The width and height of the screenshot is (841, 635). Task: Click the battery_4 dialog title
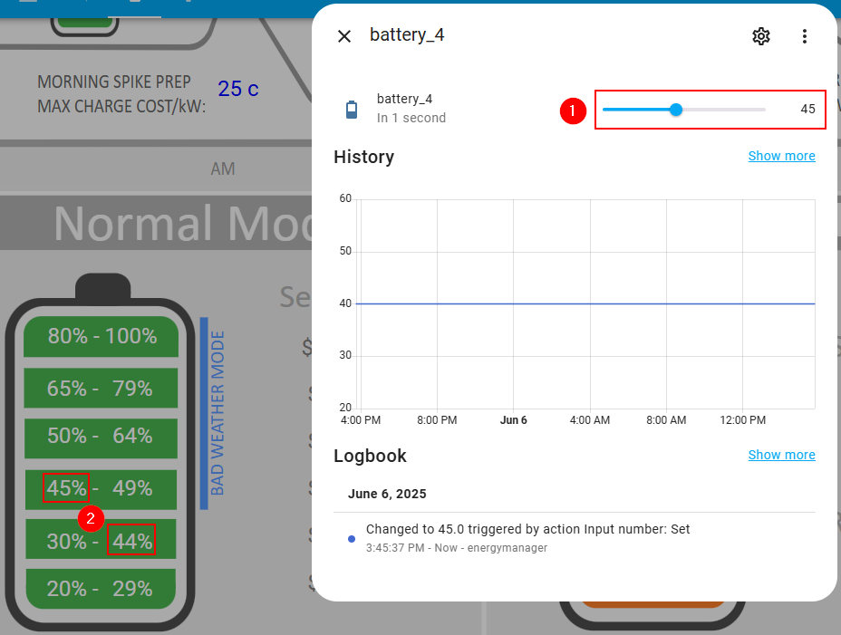coord(407,35)
